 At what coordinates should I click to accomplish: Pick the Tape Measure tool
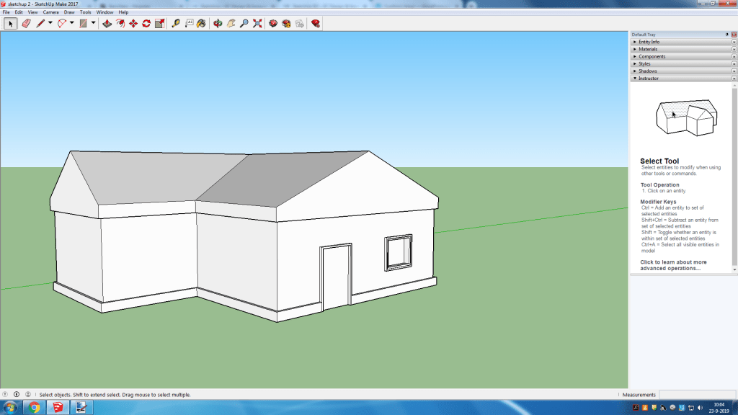pyautogui.click(x=176, y=24)
